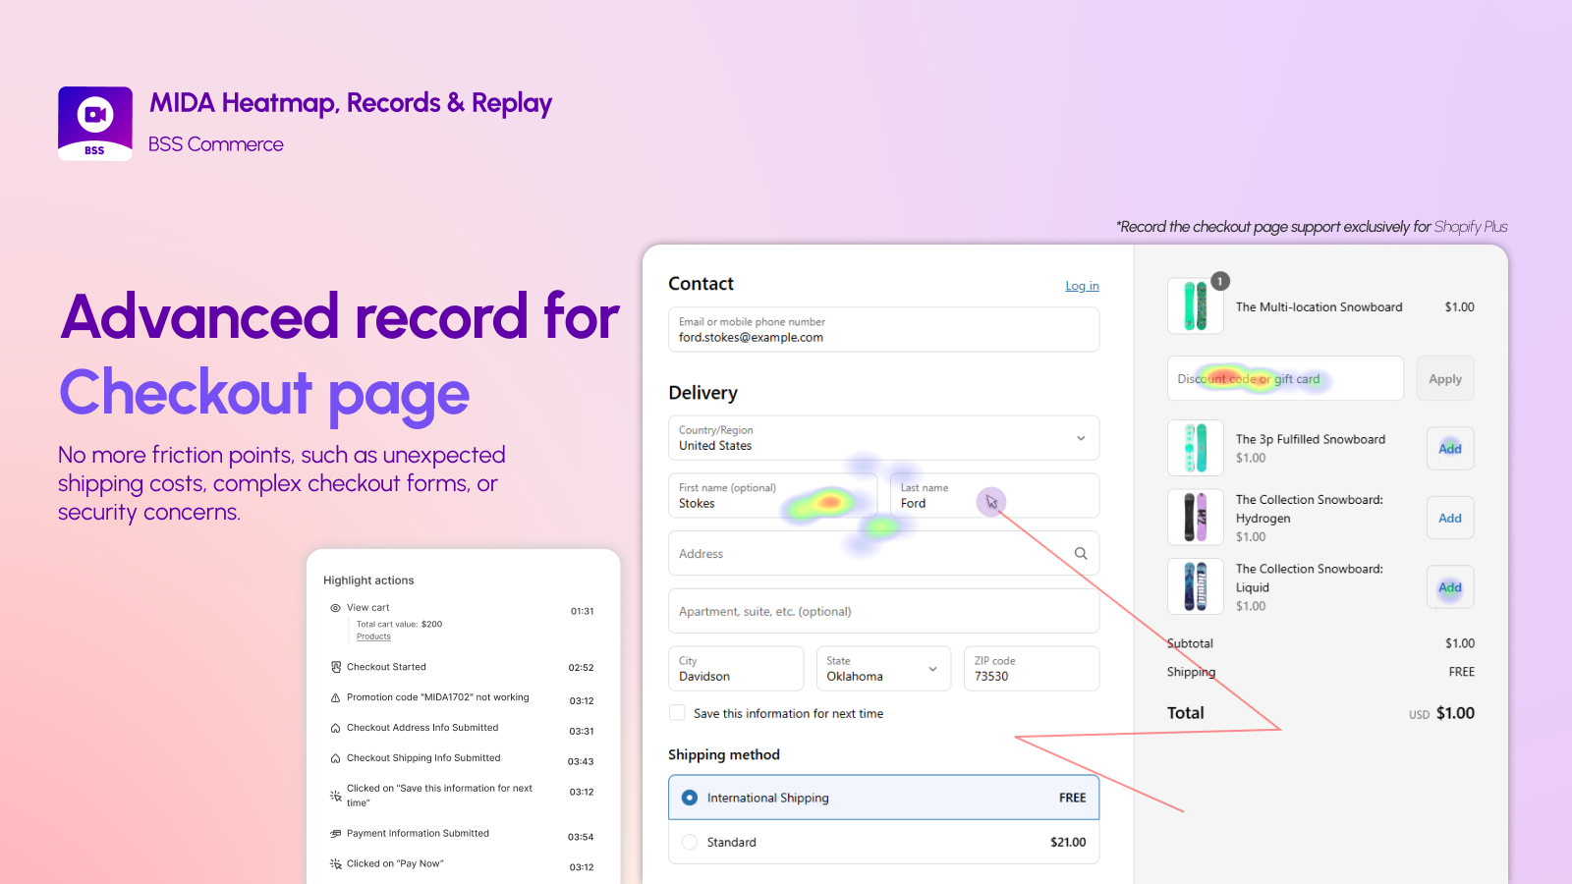Image resolution: width=1572 pixels, height=884 pixels.
Task: Open the State dropdown showing Oklahoma
Action: pyautogui.click(x=883, y=669)
